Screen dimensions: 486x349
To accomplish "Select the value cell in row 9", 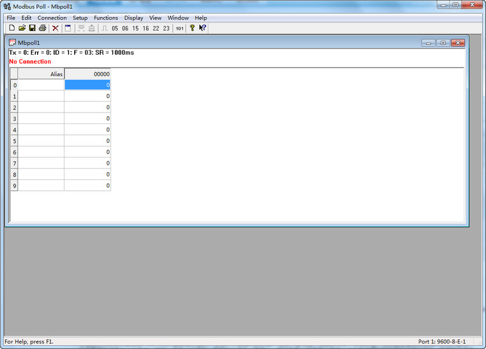I will click(x=87, y=185).
